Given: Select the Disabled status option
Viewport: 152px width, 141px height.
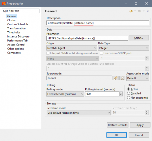Looking at the screenshot, I should coord(129,93).
